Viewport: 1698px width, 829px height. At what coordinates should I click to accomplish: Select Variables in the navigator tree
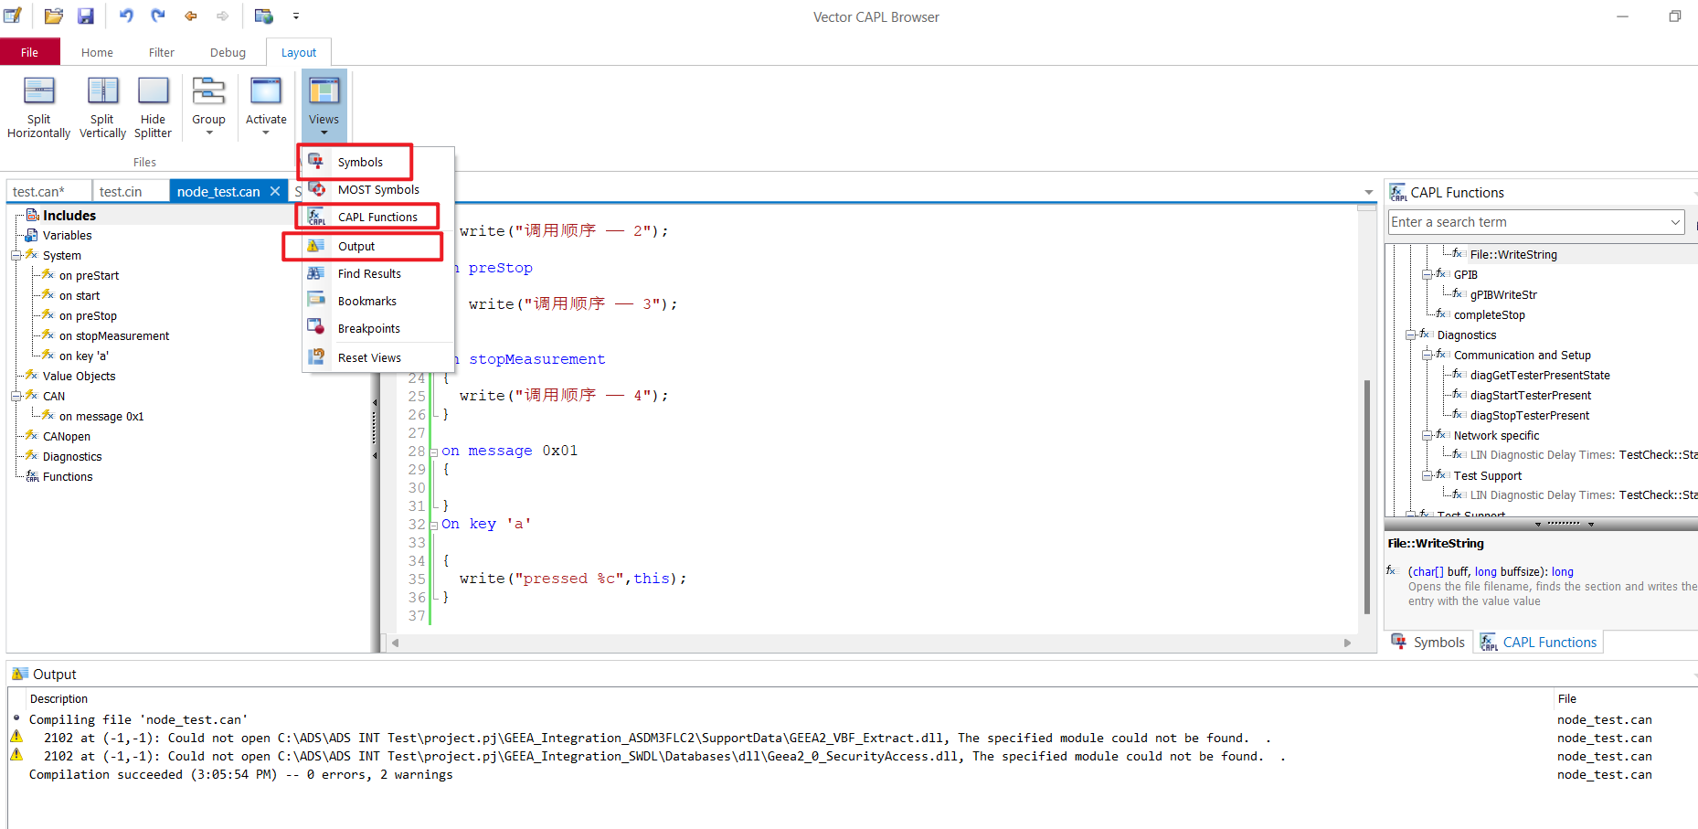point(67,235)
